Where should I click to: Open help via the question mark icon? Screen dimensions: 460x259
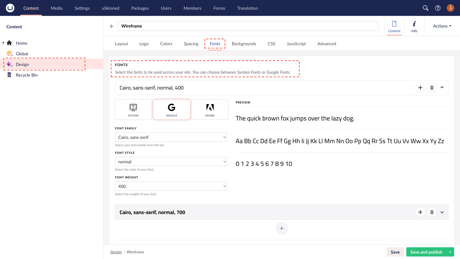(438, 8)
